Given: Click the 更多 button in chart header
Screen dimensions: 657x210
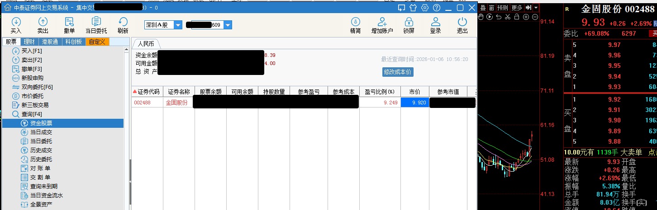Looking at the screenshot, I should point(517,8).
